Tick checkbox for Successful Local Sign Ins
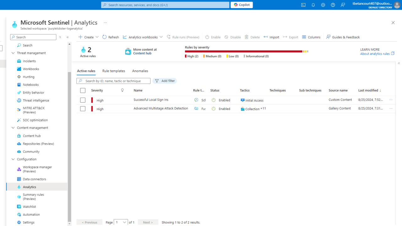This screenshot has height=226, width=402. click(83, 100)
